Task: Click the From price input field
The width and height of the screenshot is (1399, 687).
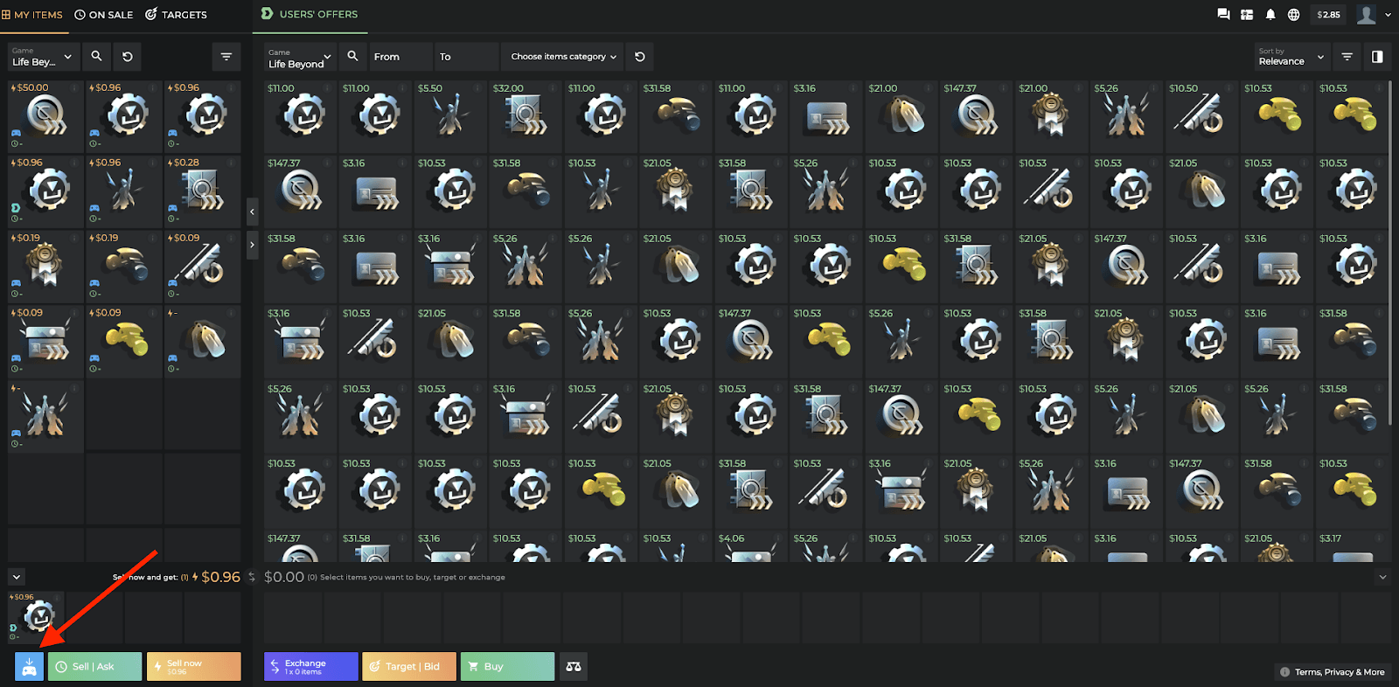Action: (401, 57)
